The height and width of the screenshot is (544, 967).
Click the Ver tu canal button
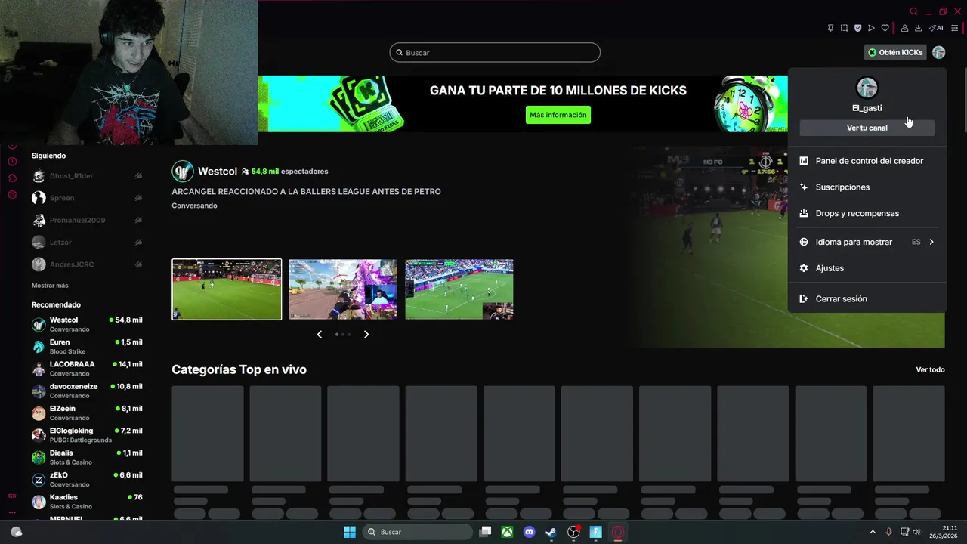click(x=867, y=128)
